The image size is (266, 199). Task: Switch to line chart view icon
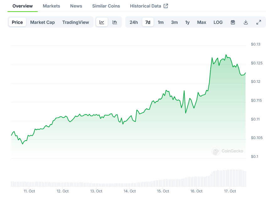point(102,22)
